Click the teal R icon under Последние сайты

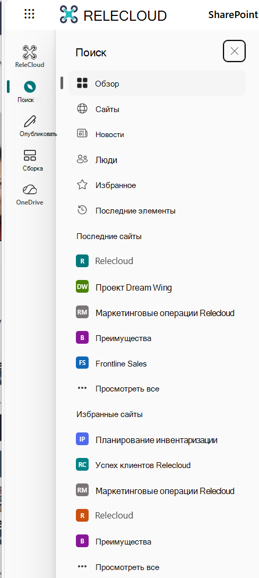(x=82, y=261)
